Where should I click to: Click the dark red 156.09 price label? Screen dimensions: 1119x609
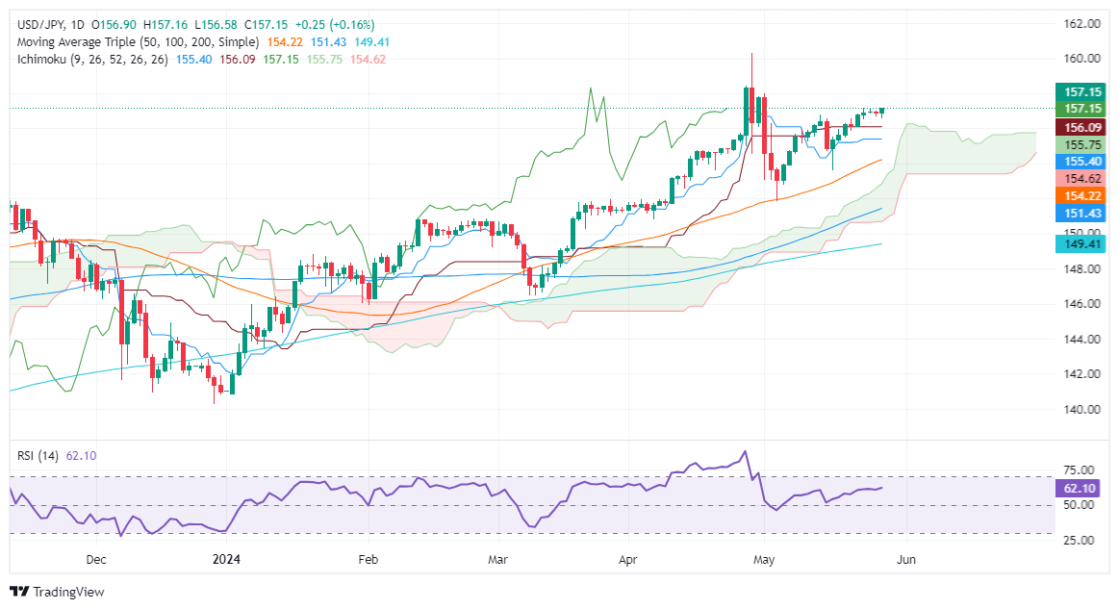[x=1081, y=127]
